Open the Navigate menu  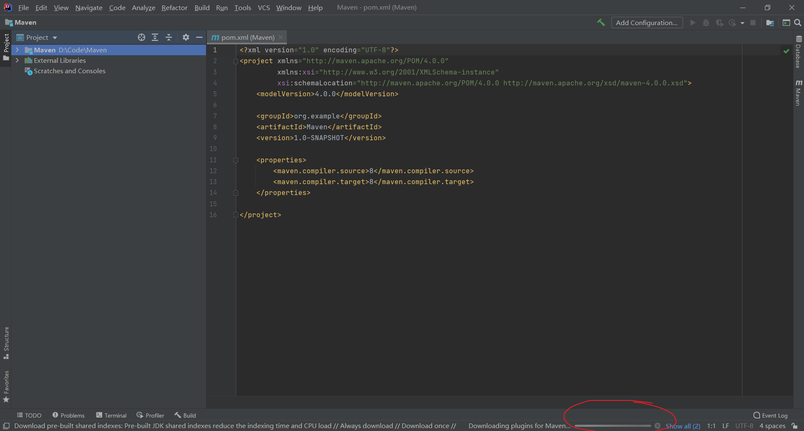pyautogui.click(x=89, y=8)
